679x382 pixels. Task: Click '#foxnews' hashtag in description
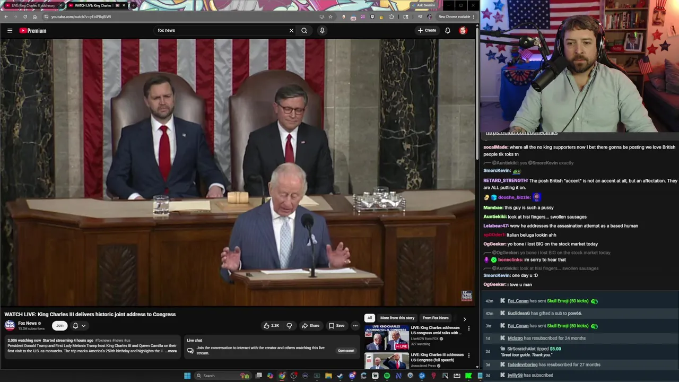pos(103,340)
